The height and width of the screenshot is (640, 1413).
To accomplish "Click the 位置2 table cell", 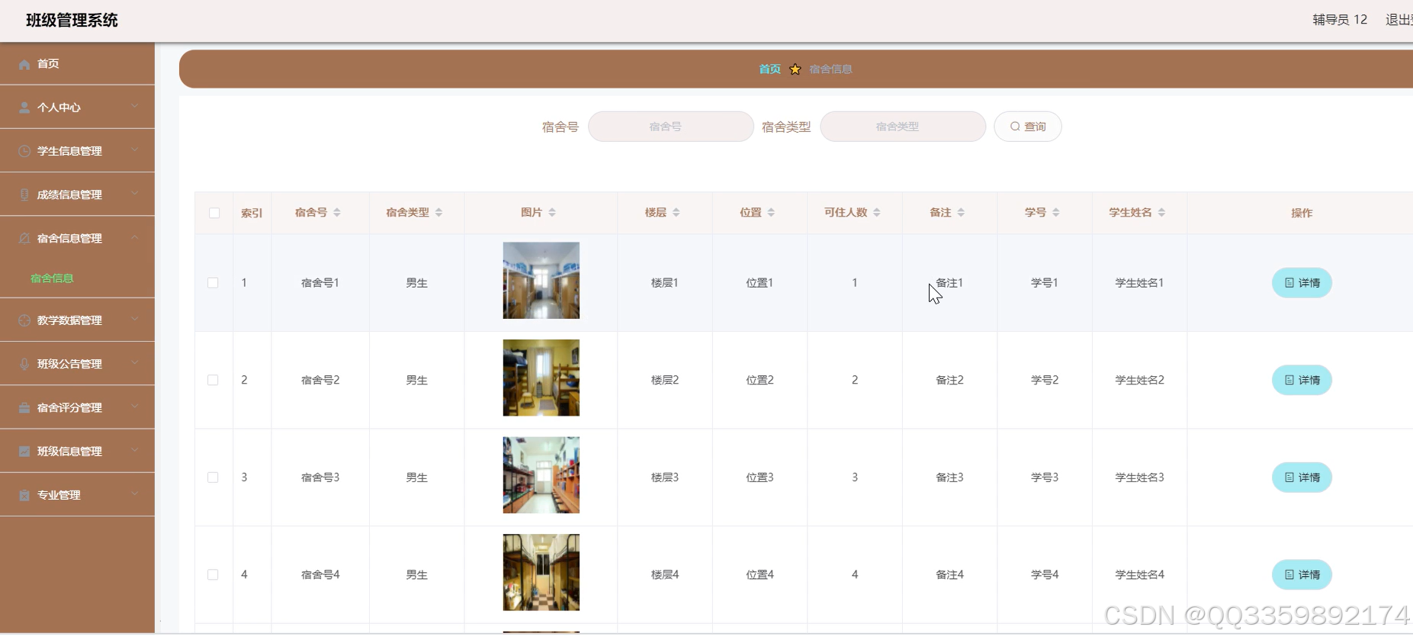I will click(759, 380).
